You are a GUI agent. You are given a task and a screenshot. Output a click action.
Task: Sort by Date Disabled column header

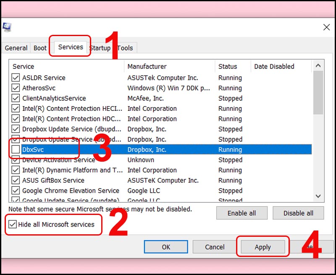(x=281, y=66)
